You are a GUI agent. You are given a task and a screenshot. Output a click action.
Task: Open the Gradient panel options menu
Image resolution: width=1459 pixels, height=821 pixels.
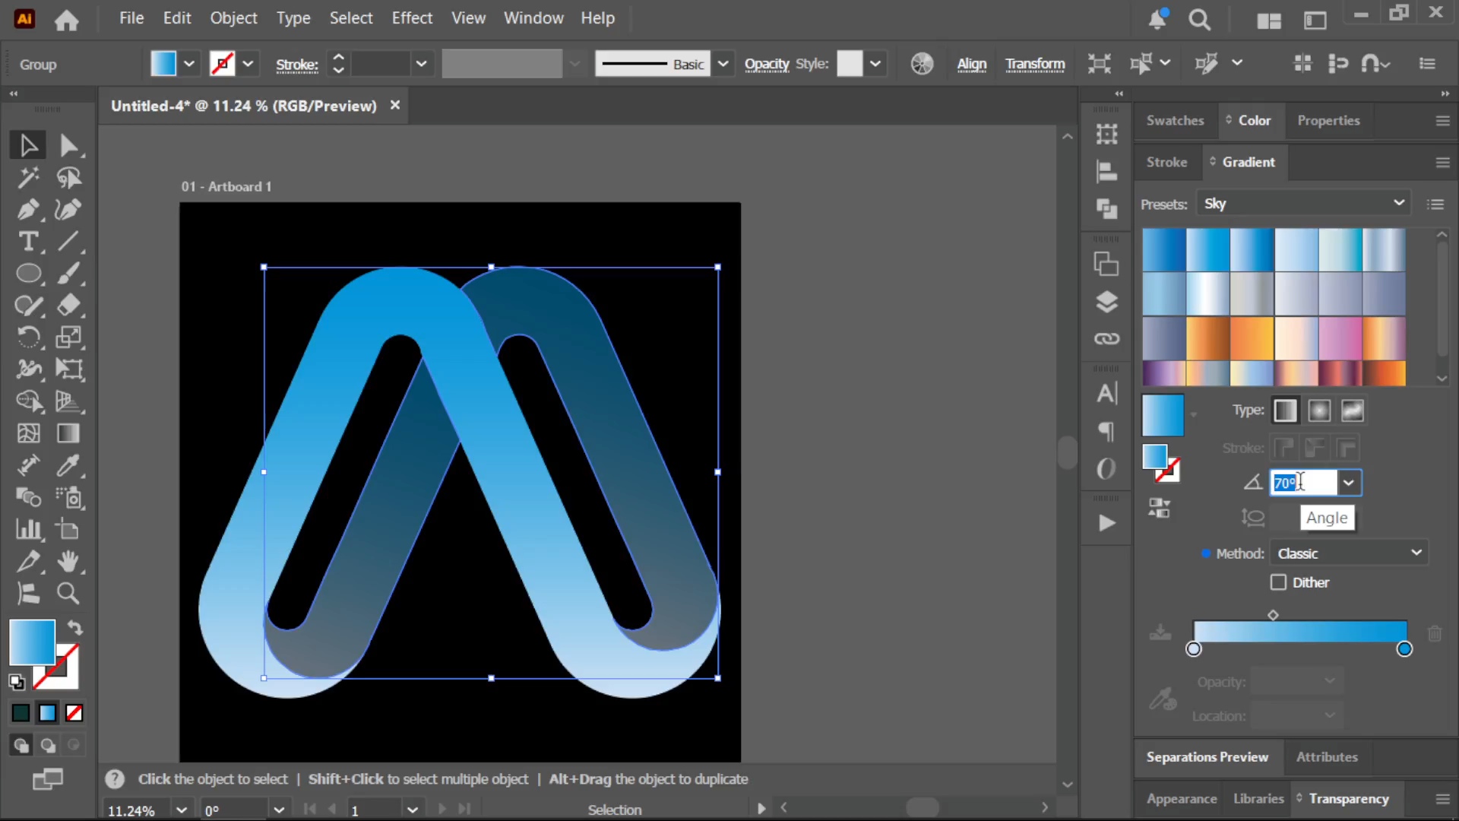click(1442, 162)
